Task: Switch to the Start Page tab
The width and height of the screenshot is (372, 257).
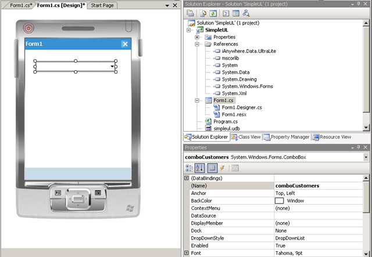Action: pos(102,5)
